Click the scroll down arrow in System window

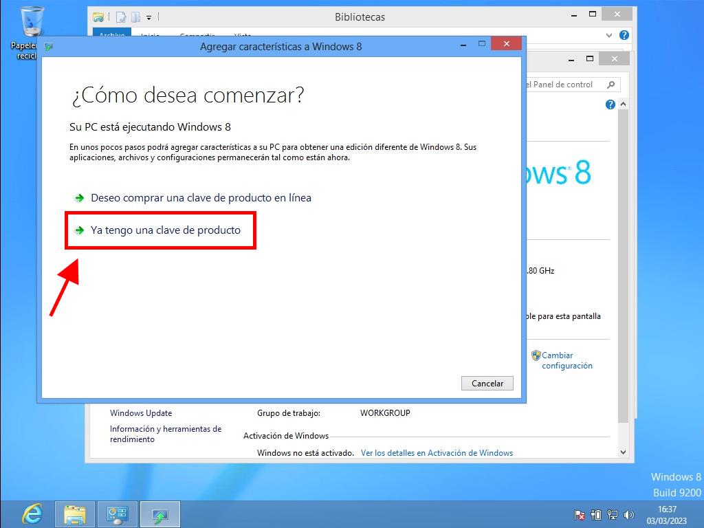pos(623,452)
